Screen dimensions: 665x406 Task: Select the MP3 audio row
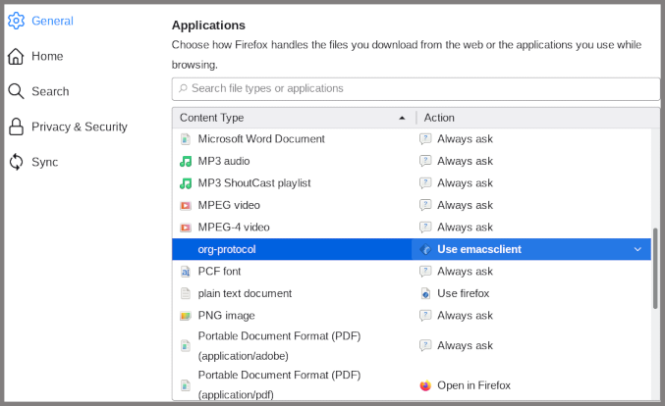coord(412,161)
